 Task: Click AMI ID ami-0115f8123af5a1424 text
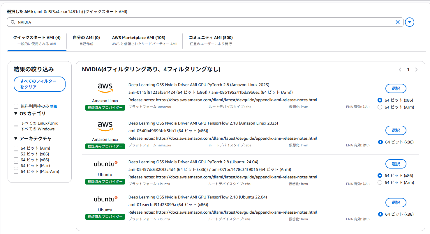pyautogui.click(x=152, y=93)
